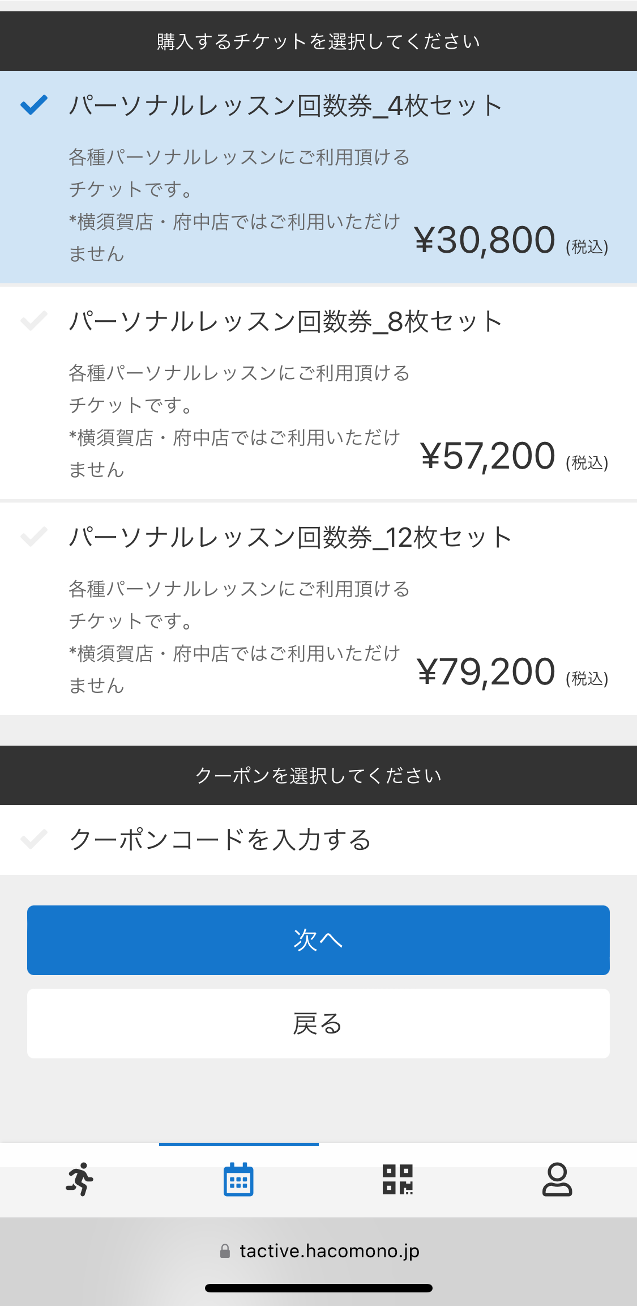Open the QR code tab
Image resolution: width=637 pixels, height=1306 pixels.
tap(397, 1179)
